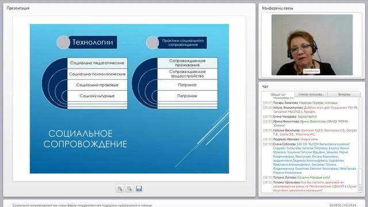The image size is (368, 207).
Task: Click the speaker's webcam video
Action: [x=312, y=45]
